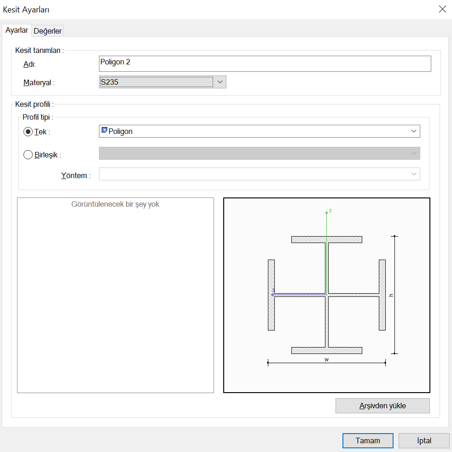Click Arşivden yükle button
The height and width of the screenshot is (452, 452).
pos(382,406)
